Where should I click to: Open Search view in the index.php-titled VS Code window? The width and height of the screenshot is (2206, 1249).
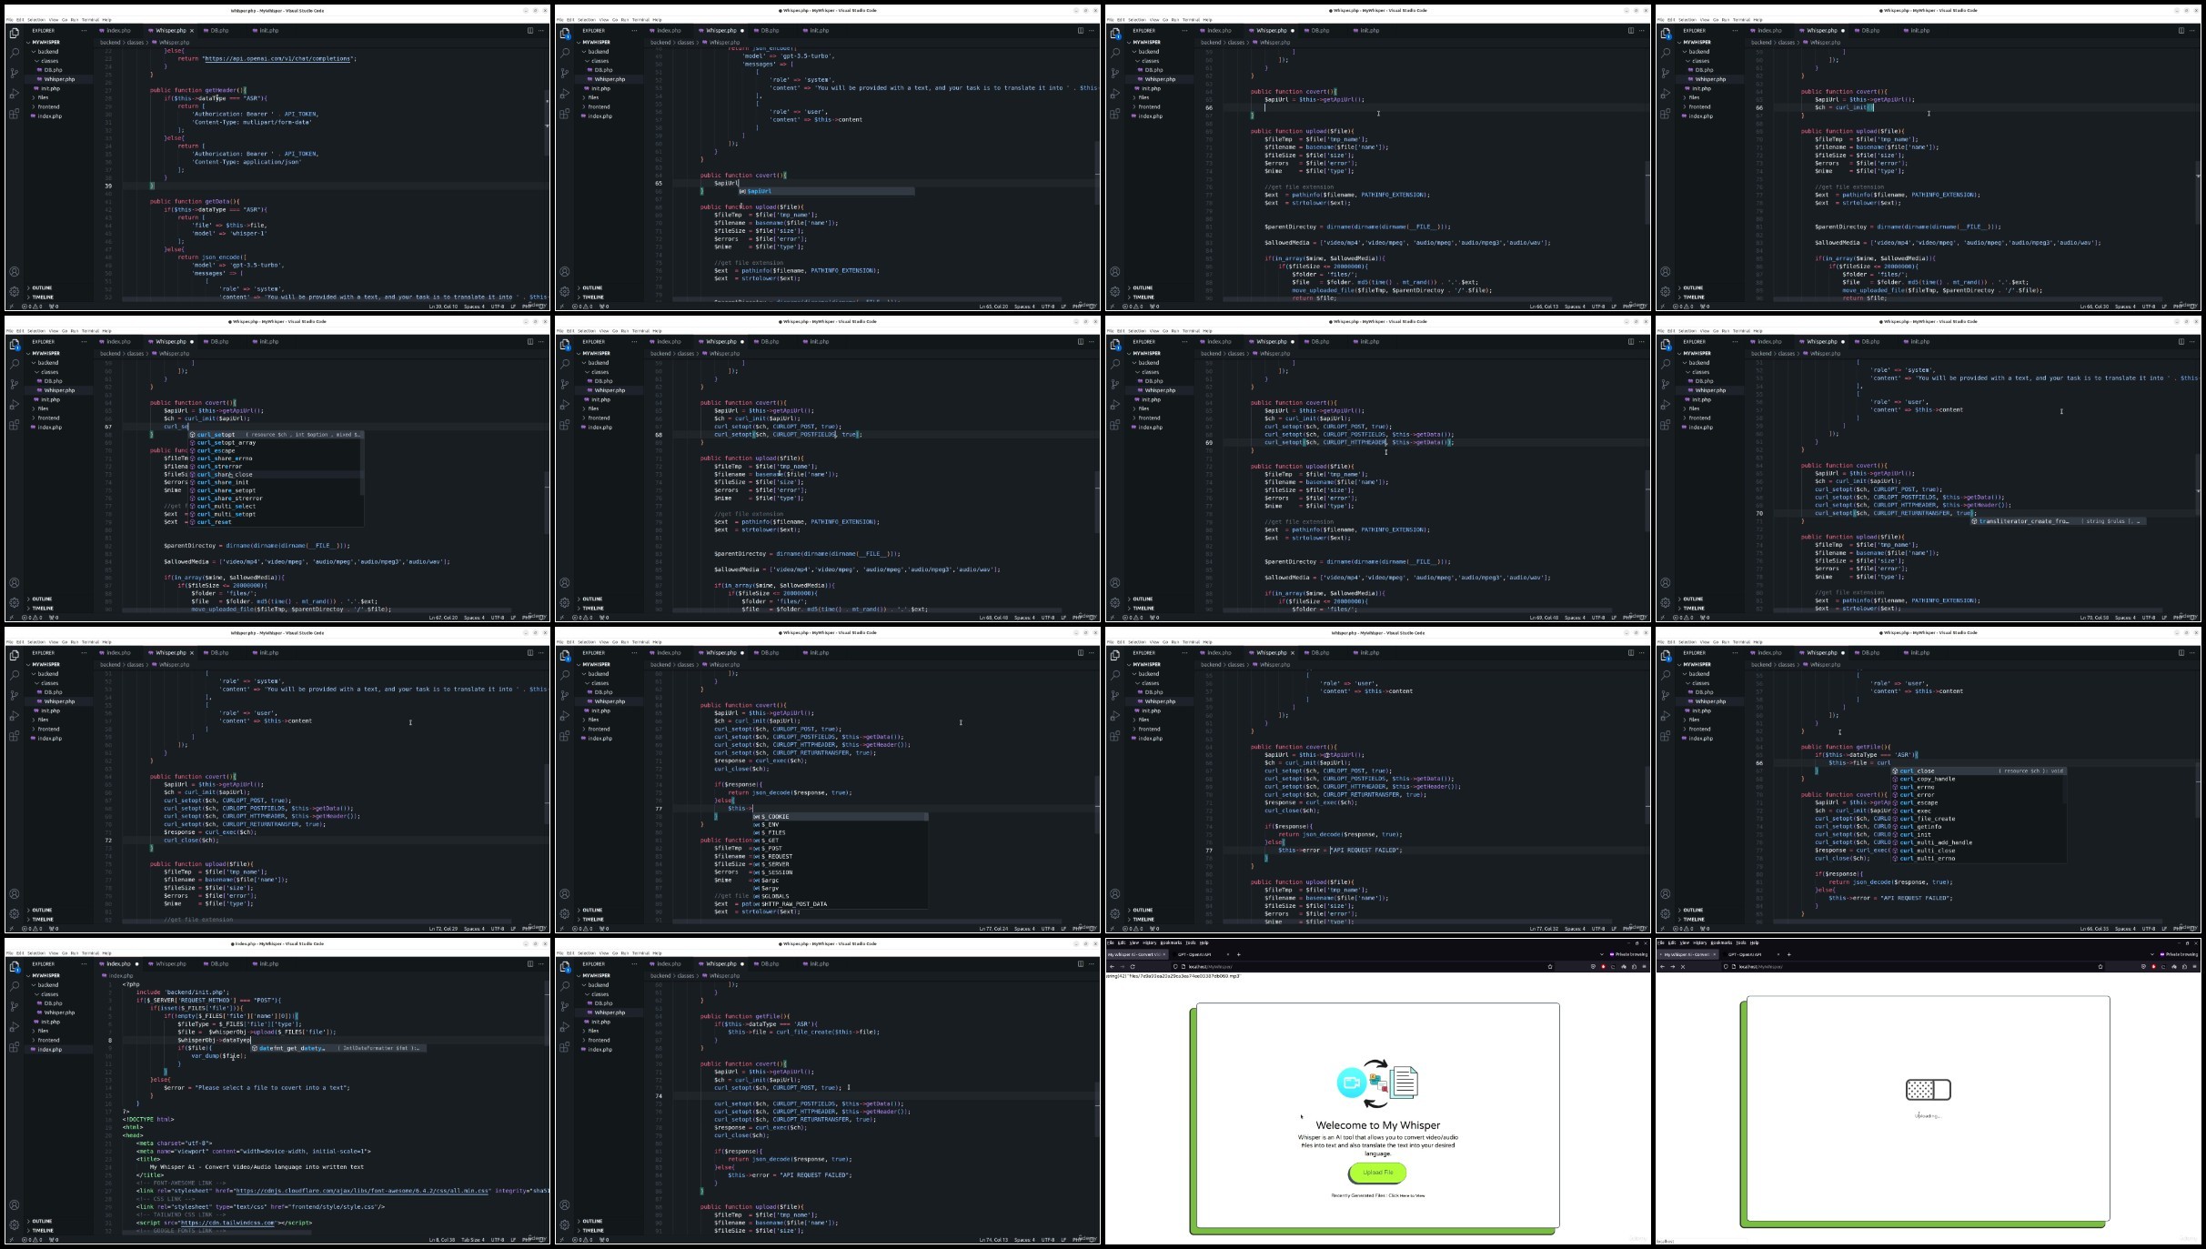15,985
